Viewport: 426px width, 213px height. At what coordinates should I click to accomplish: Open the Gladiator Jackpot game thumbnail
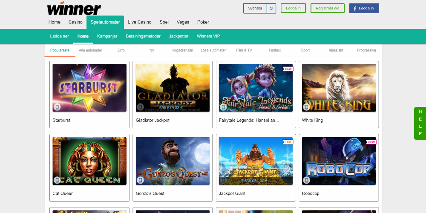[173, 88]
